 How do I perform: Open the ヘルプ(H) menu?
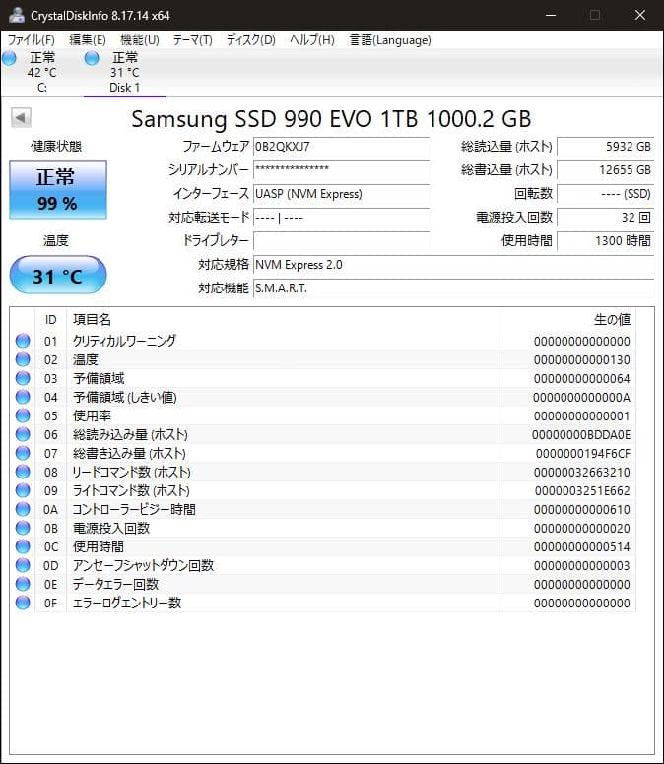coord(312,40)
